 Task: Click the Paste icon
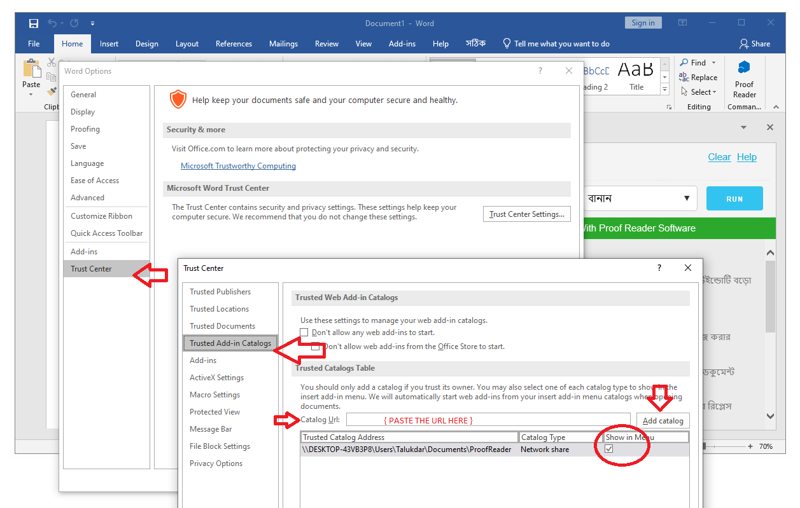[x=31, y=71]
